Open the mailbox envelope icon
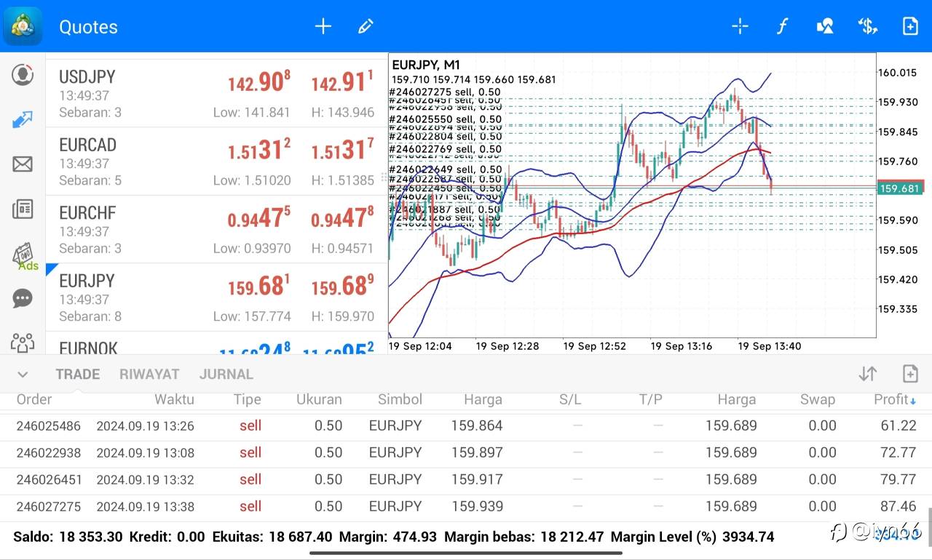 pyautogui.click(x=23, y=164)
